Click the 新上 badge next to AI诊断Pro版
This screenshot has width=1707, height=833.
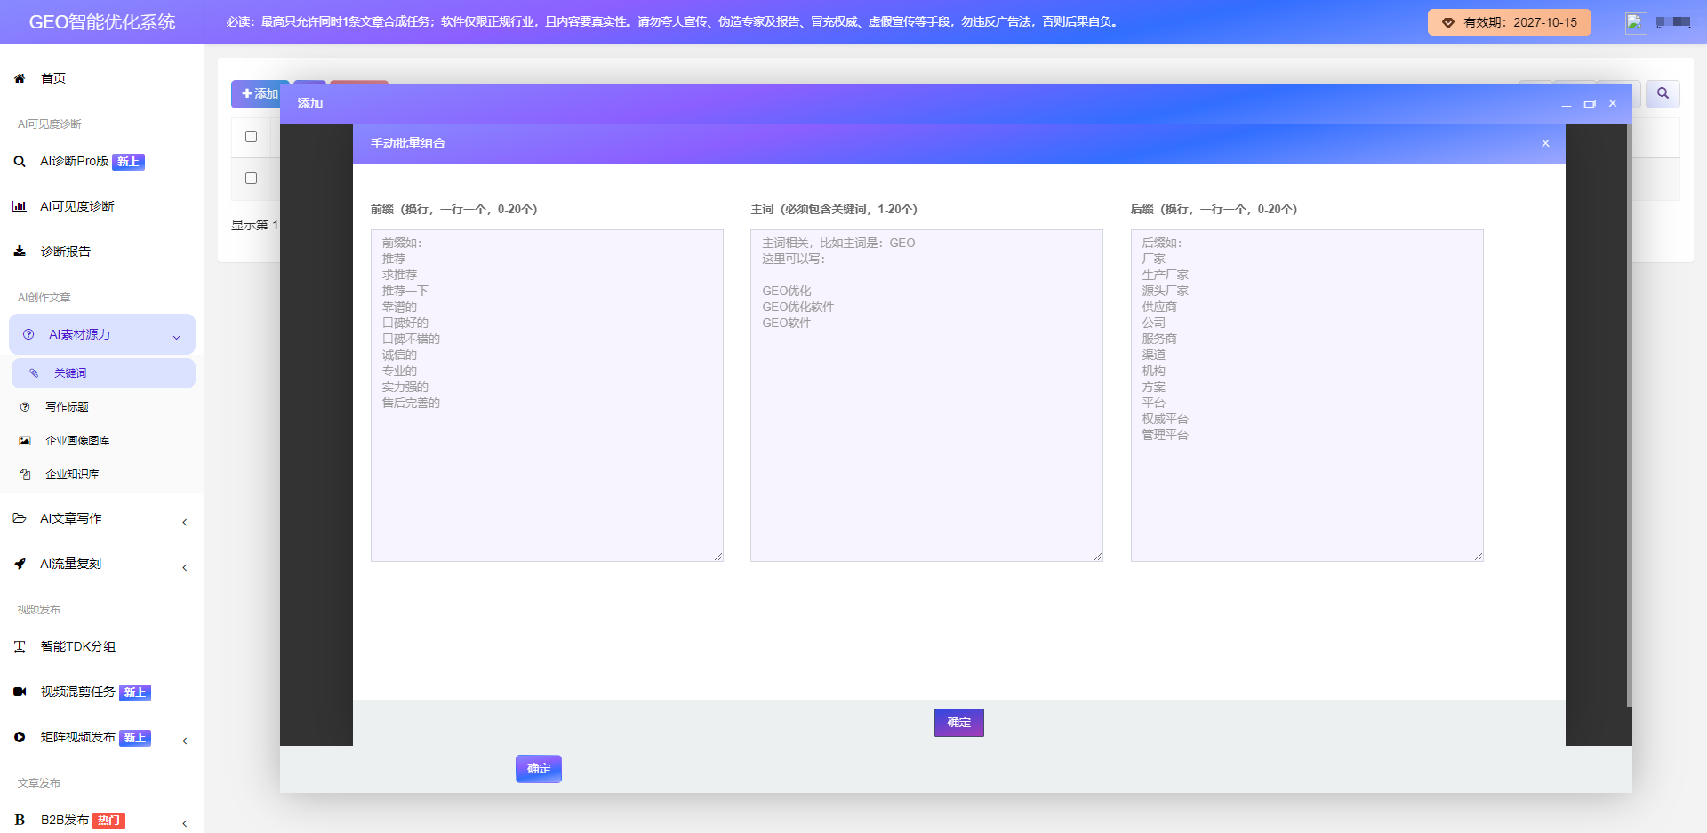129,162
